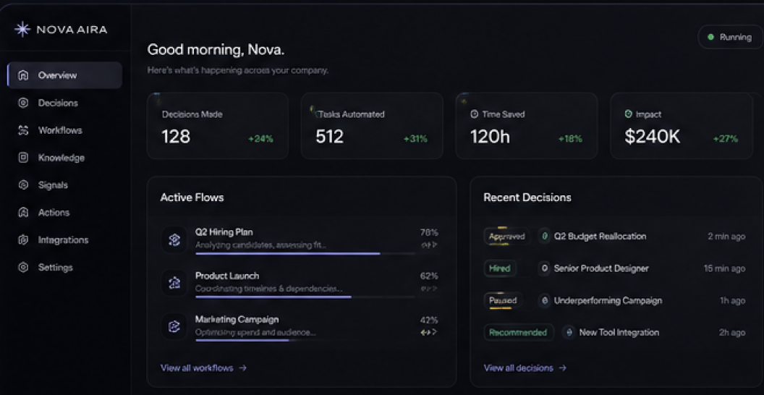Screen dimensions: 764x395
Task: Click the +31% change value
Action: [x=415, y=139]
